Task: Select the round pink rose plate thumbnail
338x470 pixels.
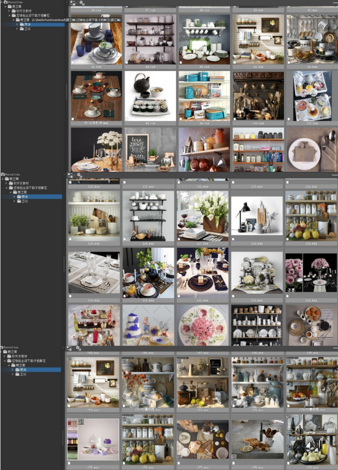Action: coord(203,325)
